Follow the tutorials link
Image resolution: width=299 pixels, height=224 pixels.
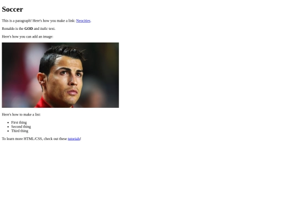(74, 139)
